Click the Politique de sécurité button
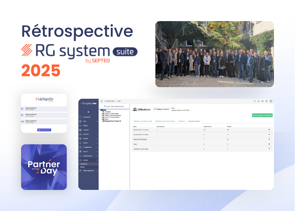The height and width of the screenshot is (211, 295). pos(161,109)
